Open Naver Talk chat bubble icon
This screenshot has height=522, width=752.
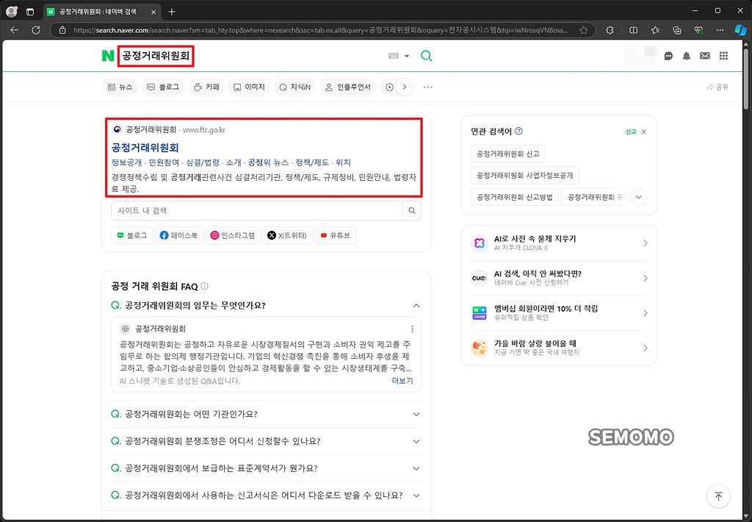pos(668,56)
